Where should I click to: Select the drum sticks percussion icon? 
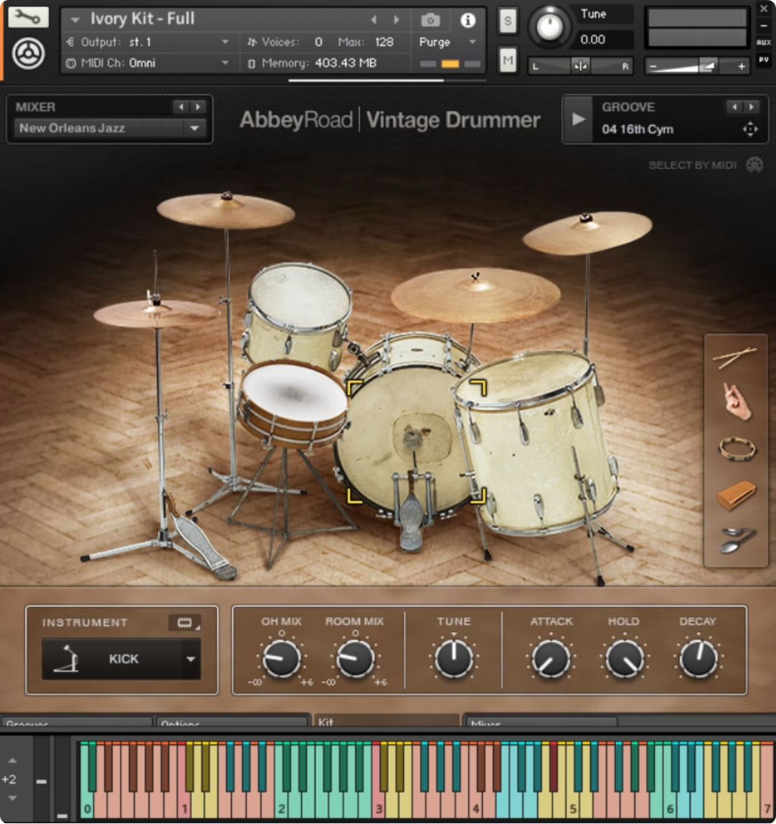coord(735,357)
